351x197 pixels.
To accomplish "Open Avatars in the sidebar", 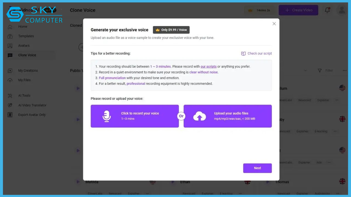I will pos(24,46).
